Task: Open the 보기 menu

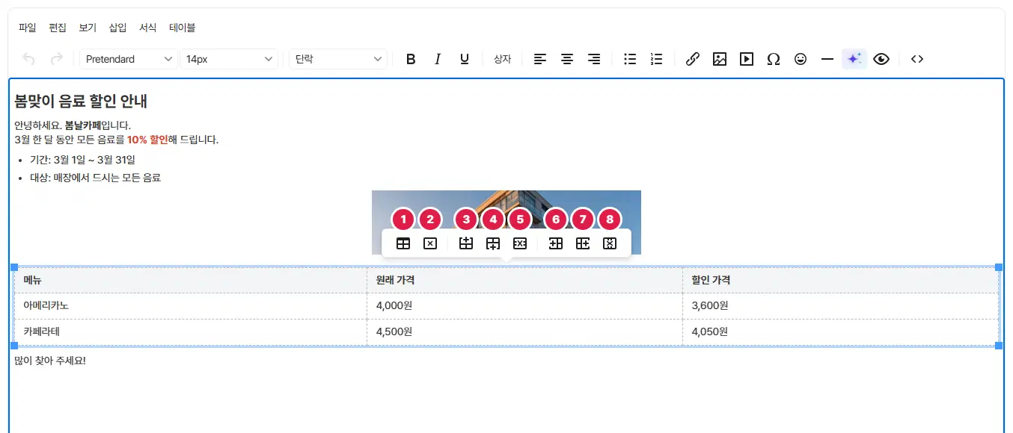Action: pyautogui.click(x=88, y=28)
